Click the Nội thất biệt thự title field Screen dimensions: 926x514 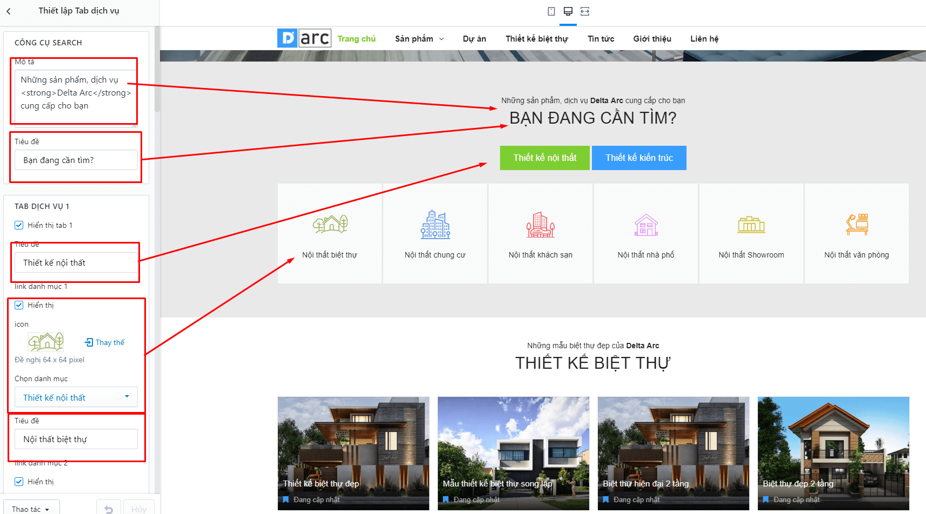coord(76,439)
